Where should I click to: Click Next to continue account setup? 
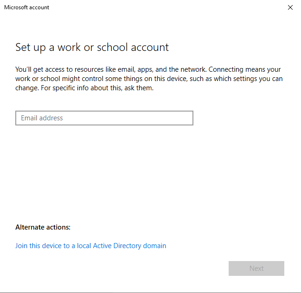pyautogui.click(x=256, y=268)
